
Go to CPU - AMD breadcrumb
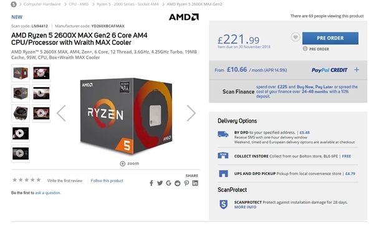(x=79, y=4)
